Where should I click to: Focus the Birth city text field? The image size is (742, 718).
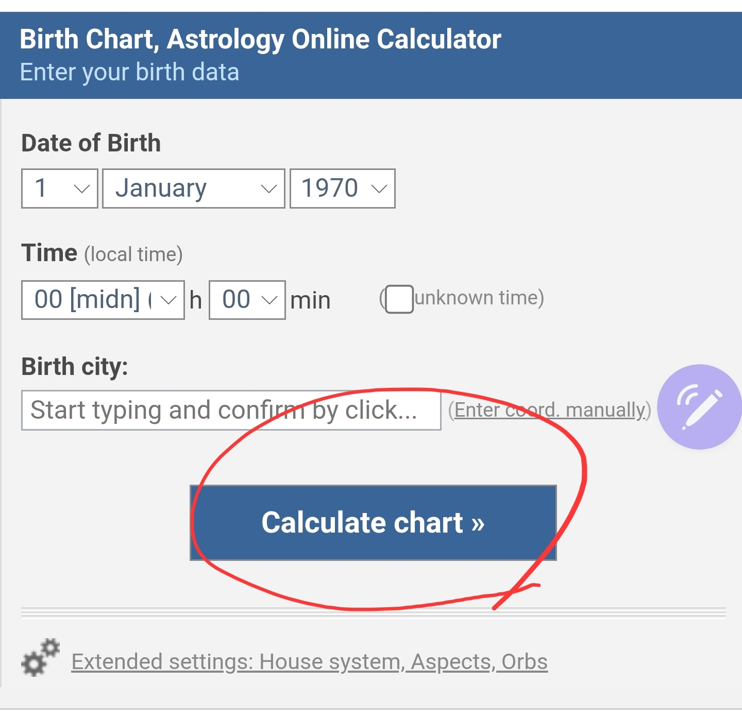(231, 410)
